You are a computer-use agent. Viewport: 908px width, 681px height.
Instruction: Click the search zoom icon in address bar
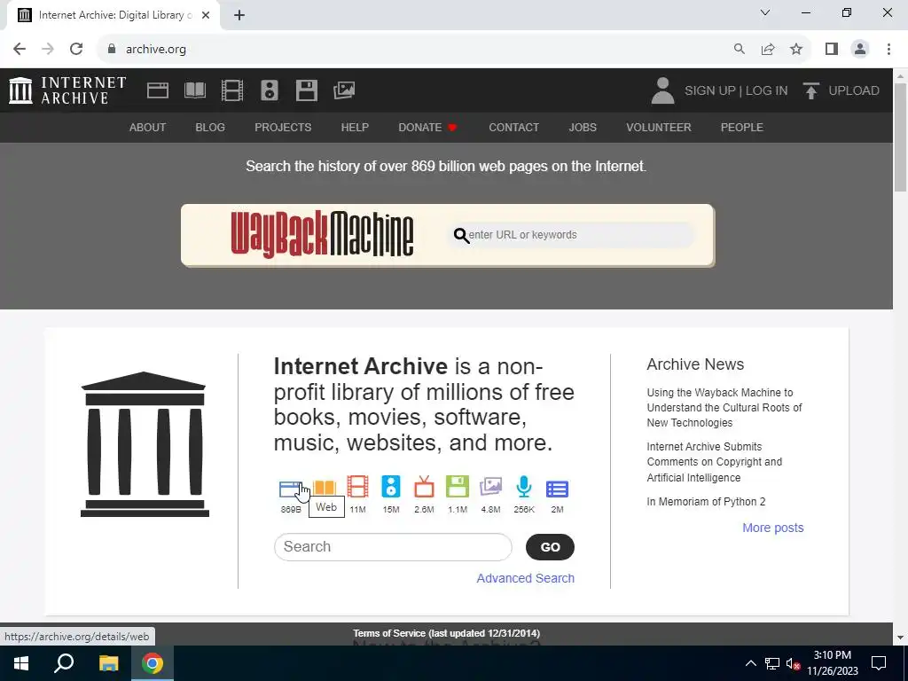pyautogui.click(x=740, y=50)
